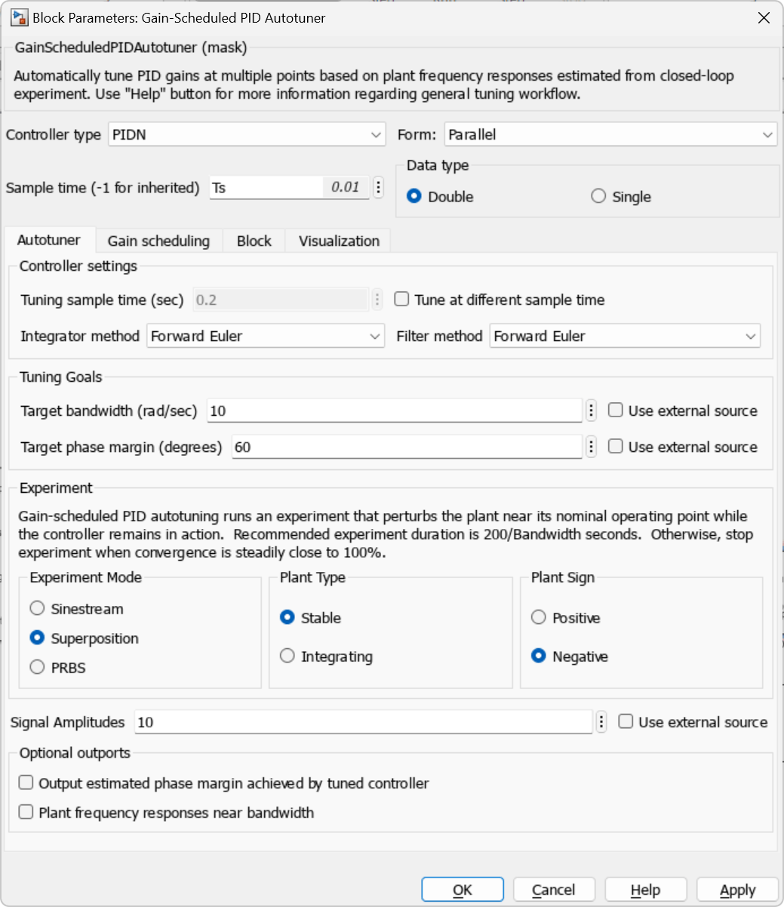Open the Integrator method dropdown
This screenshot has height=907, width=784.
(266, 337)
